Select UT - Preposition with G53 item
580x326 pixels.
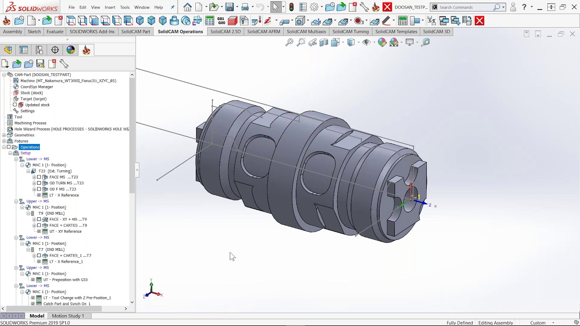click(x=65, y=280)
